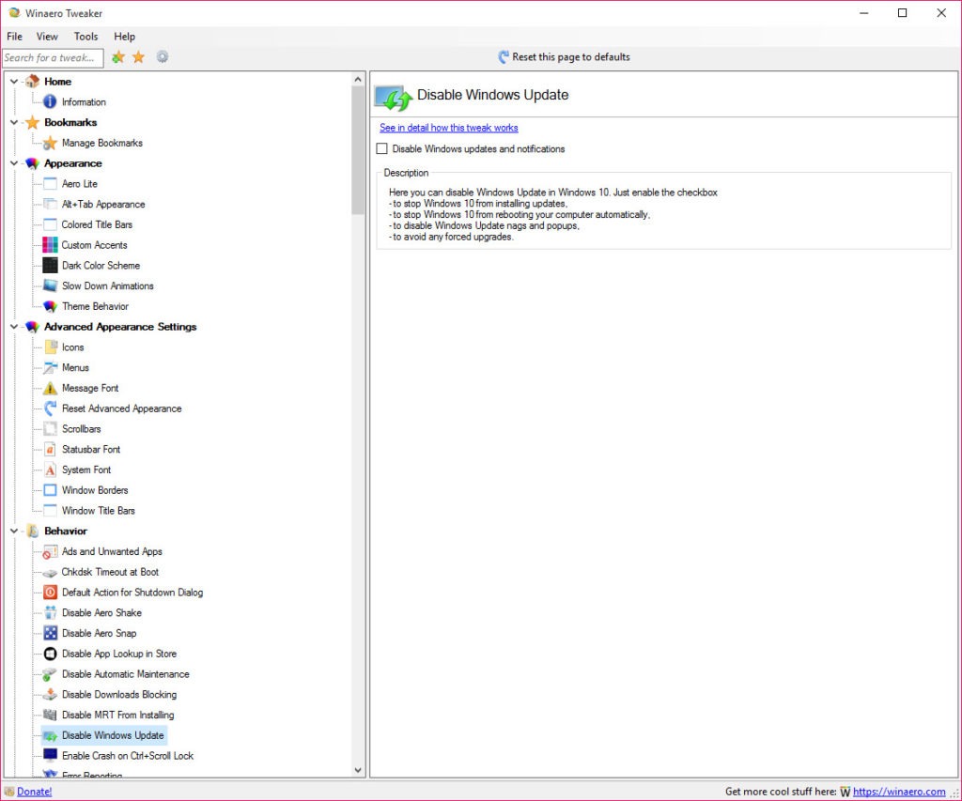Click the Window Borders icon
The image size is (962, 801).
[50, 490]
